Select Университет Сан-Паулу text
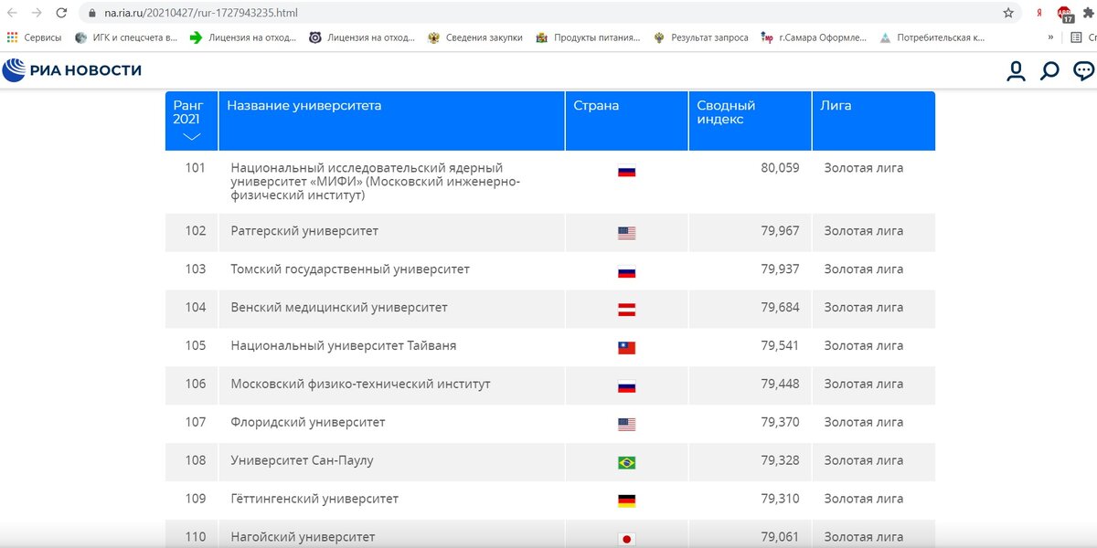Screen dimensions: 1097x548 coord(302,461)
